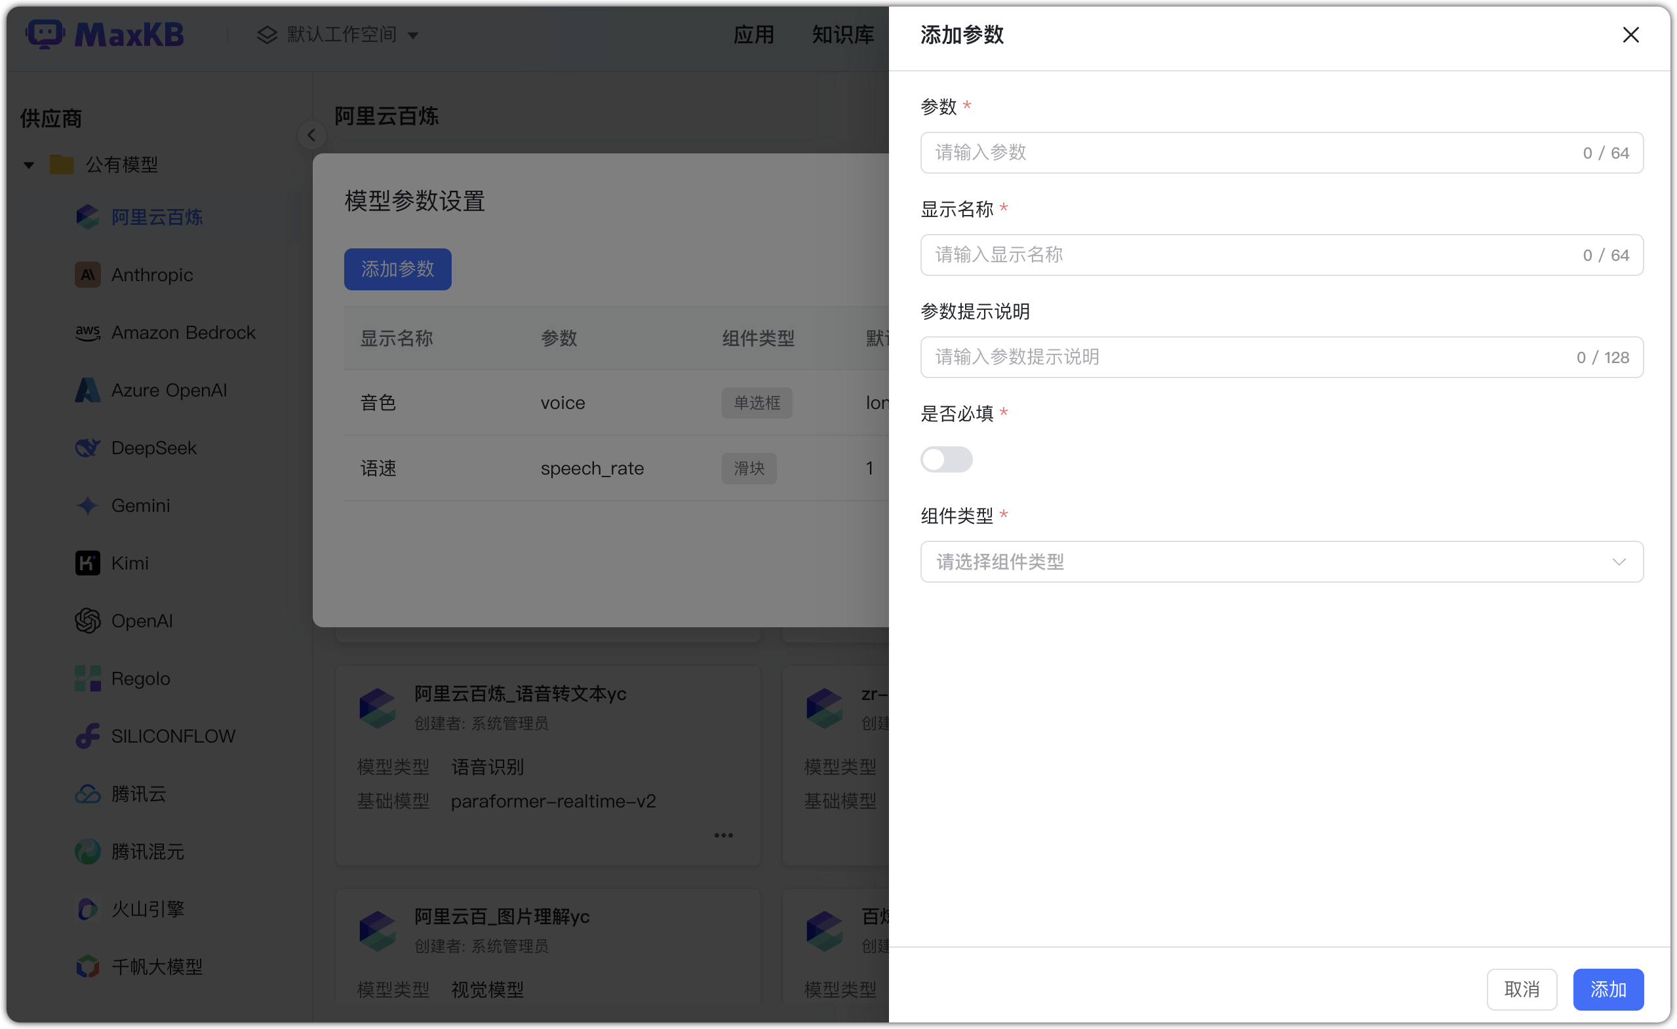Open the 阿里云百_图片理解yc card title
Screen dimensions: 1677x1029
tap(502, 917)
